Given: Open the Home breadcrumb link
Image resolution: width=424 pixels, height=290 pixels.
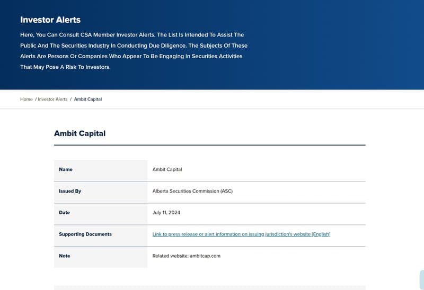Looking at the screenshot, I should tap(26, 99).
